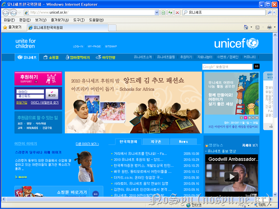Click the unicef logo at top right
Viewport: 279px width, 209px height.
[x=236, y=44]
